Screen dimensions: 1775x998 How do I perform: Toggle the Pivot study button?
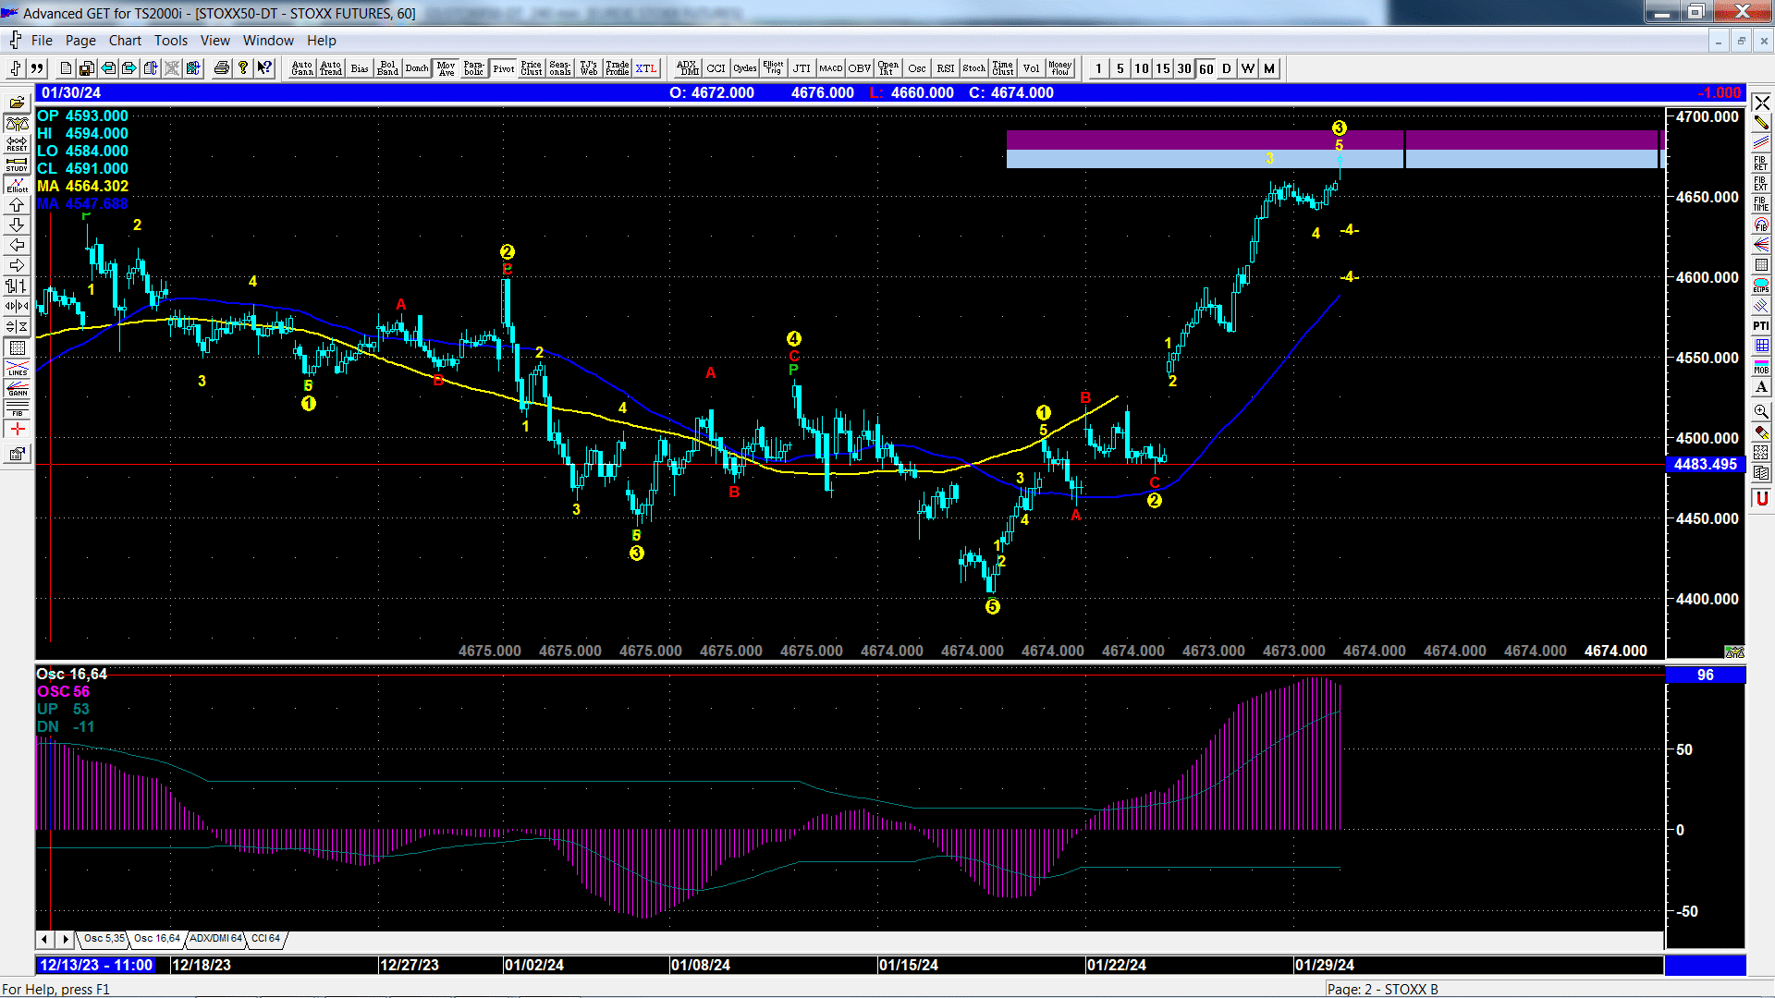[x=503, y=68]
